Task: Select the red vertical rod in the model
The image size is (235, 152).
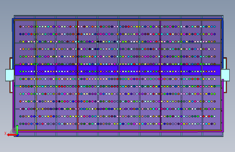Action: coord(78,75)
